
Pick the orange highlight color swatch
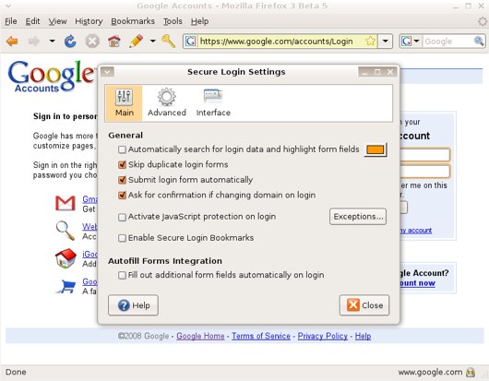tap(376, 149)
